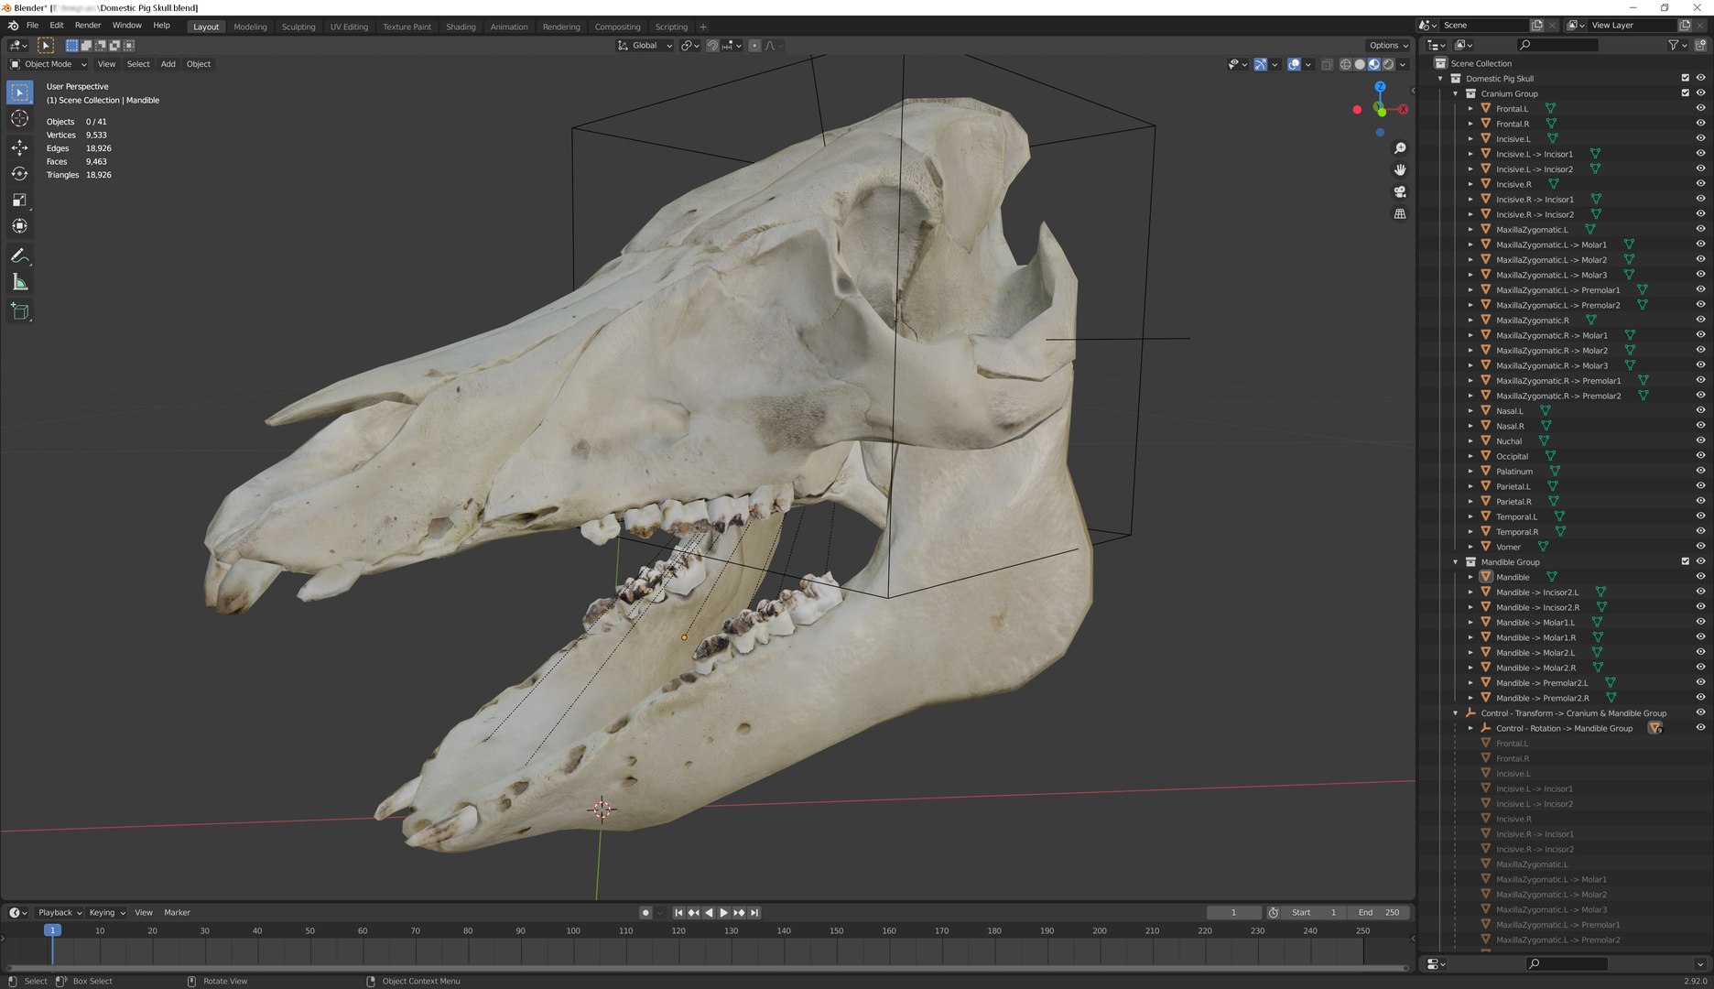Open the Add menu in viewport header
Image resolution: width=1714 pixels, height=989 pixels.
[168, 64]
